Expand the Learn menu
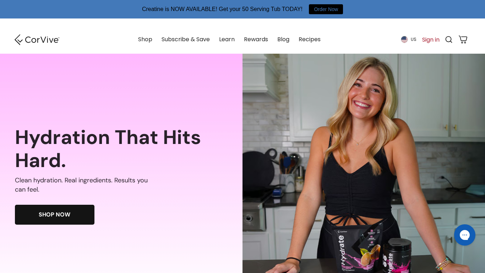Viewport: 485px width, 273px height. pos(227,39)
